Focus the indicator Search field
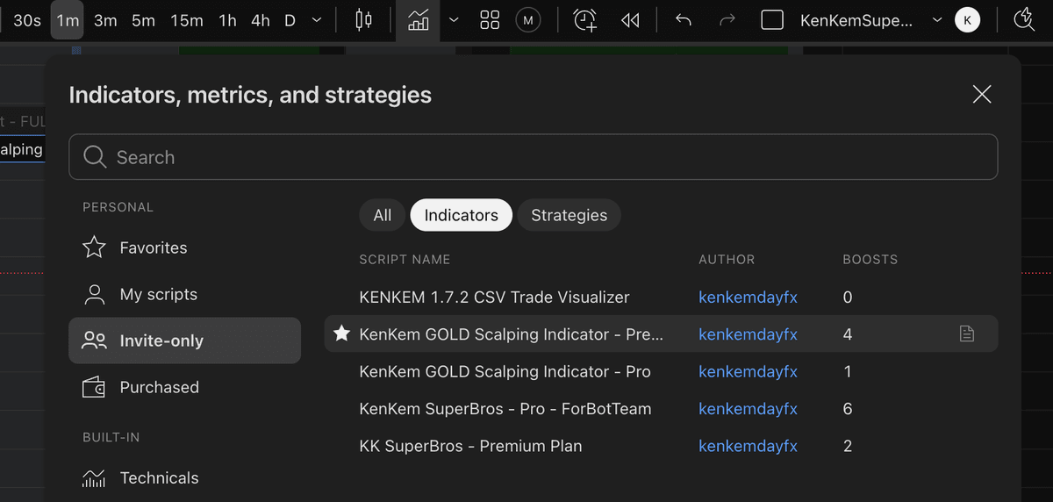1053x502 pixels. pyautogui.click(x=533, y=157)
